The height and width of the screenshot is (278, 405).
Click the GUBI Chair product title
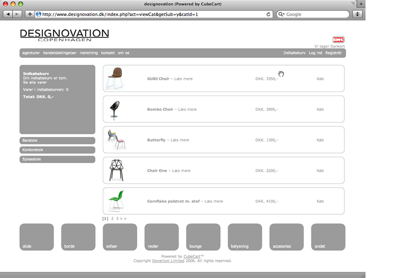point(158,79)
